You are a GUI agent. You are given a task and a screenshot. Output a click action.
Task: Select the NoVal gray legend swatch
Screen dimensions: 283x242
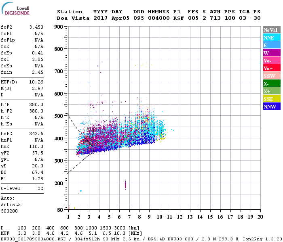272,30
